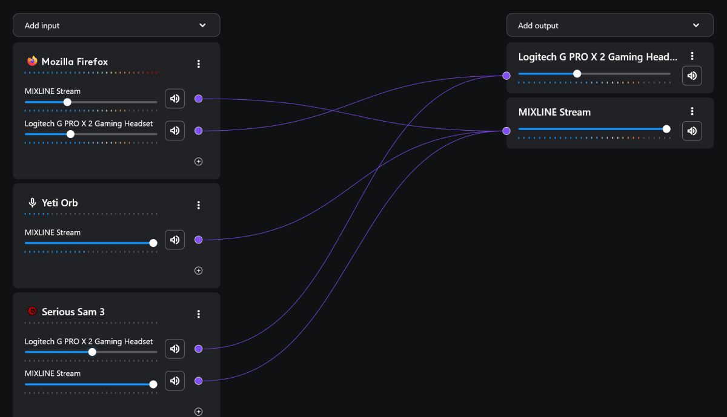This screenshot has height=417, width=727.
Task: Click the Yeti Orb title text
Action: click(x=59, y=203)
